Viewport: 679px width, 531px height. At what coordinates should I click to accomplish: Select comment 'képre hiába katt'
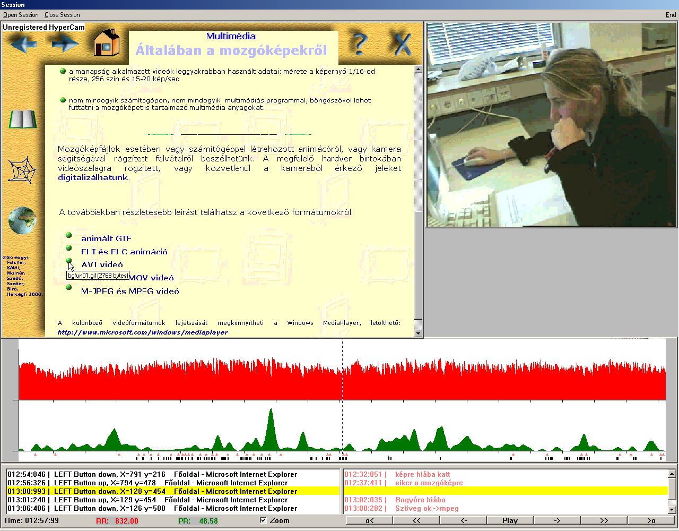click(506, 474)
